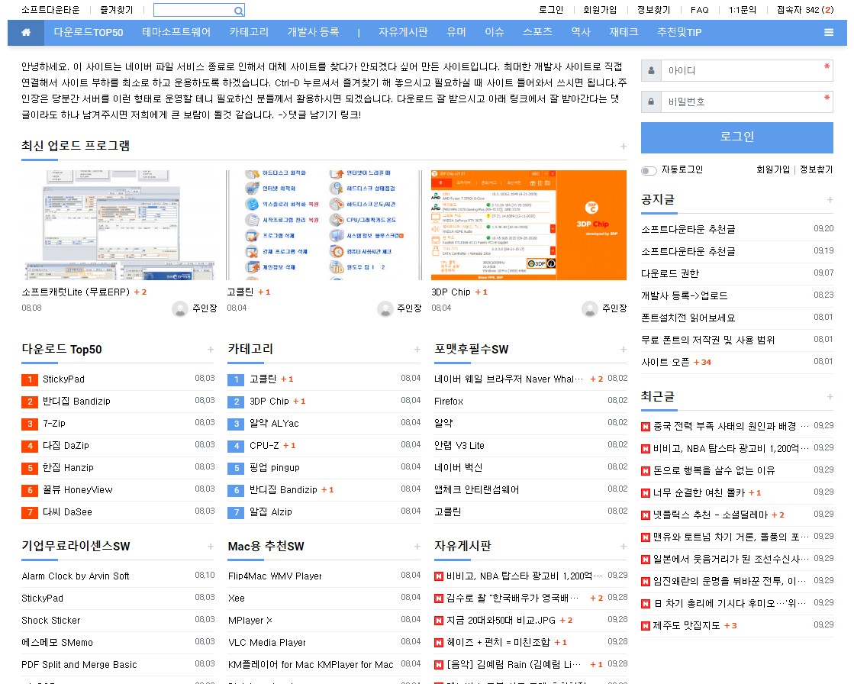Expand Mac용 추천SW section plus icon

click(417, 547)
